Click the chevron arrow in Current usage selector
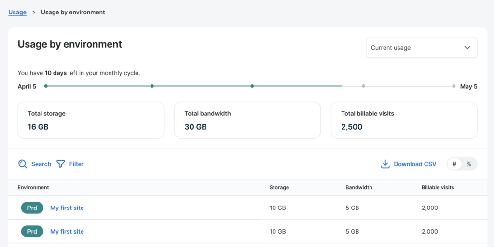Viewport: 494px width, 247px height. coord(467,48)
